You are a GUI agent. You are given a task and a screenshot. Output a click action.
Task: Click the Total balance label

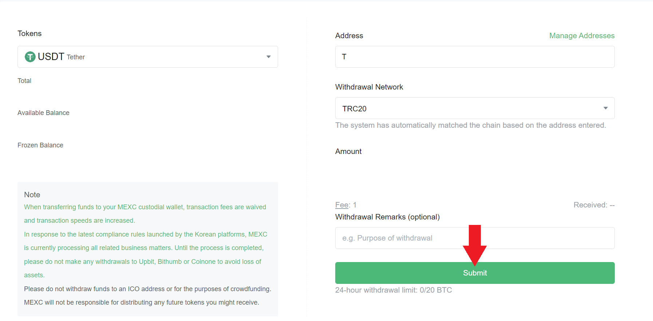coord(24,81)
